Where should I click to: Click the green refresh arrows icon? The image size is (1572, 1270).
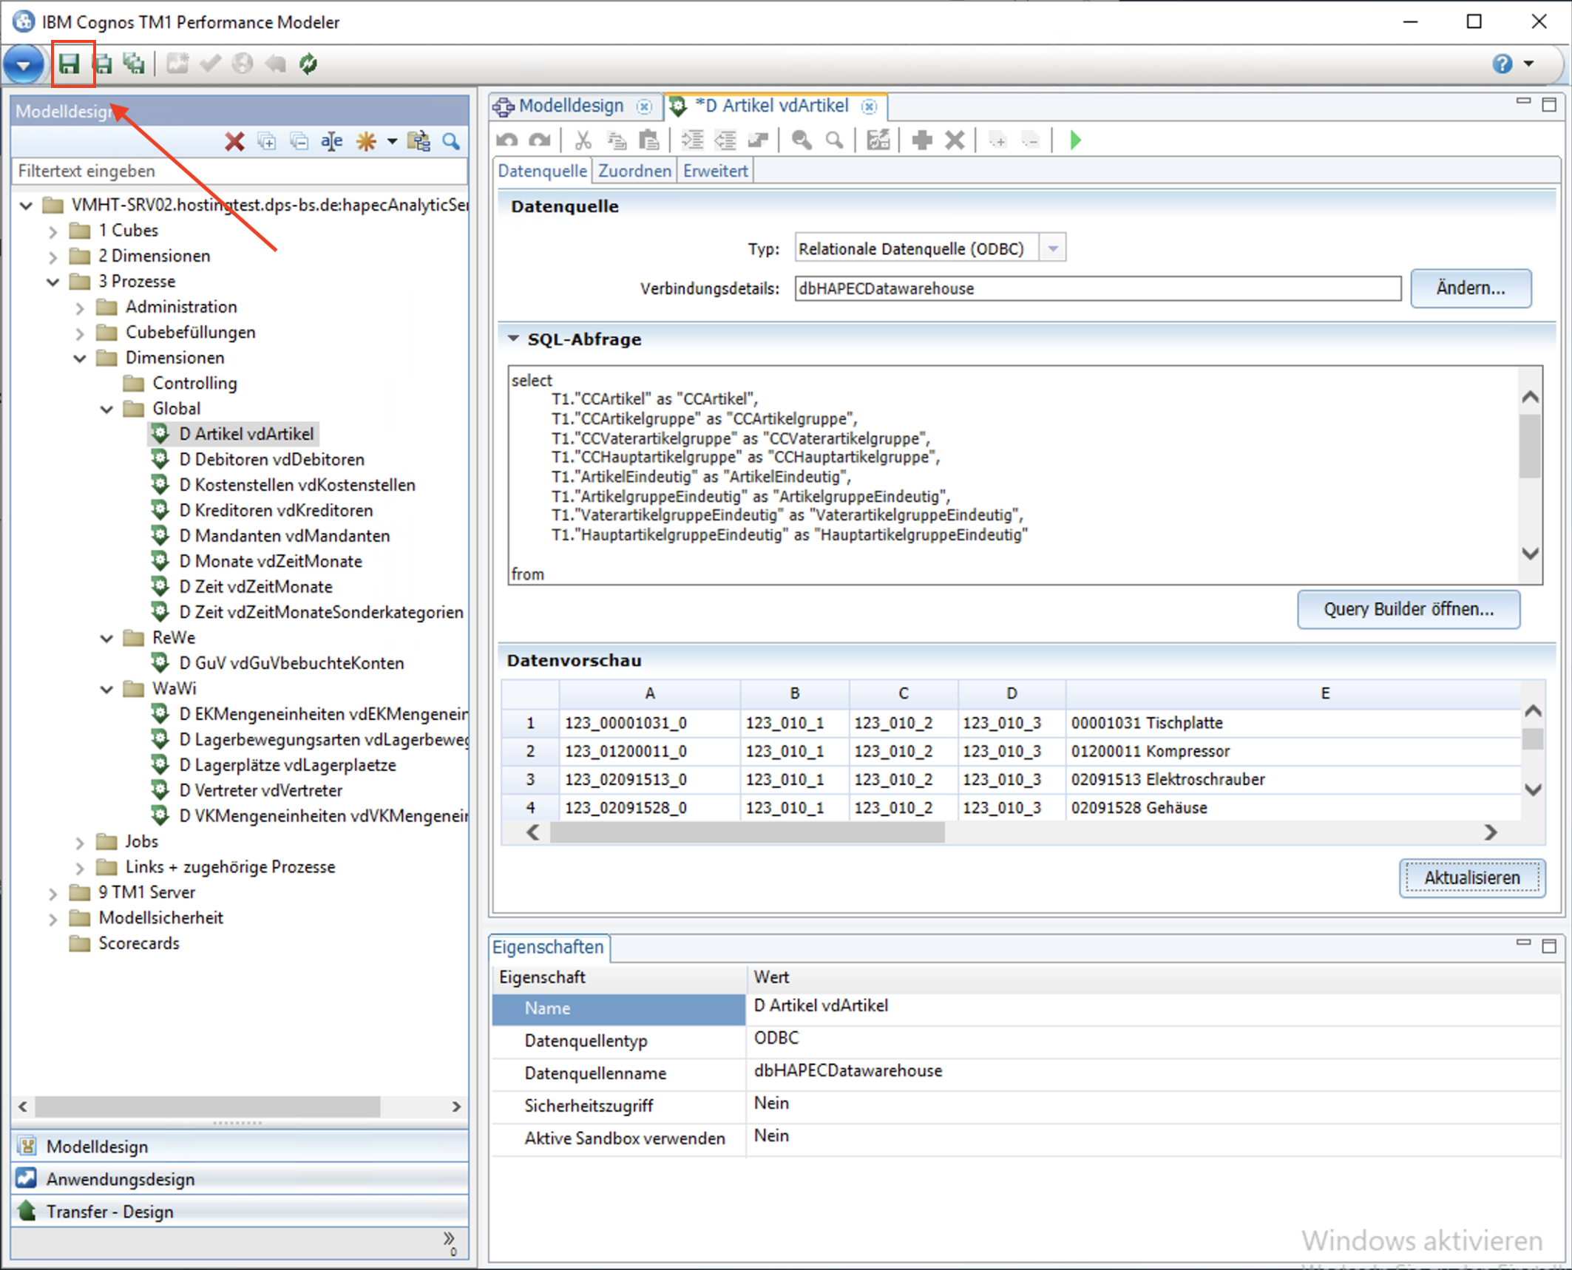308,64
